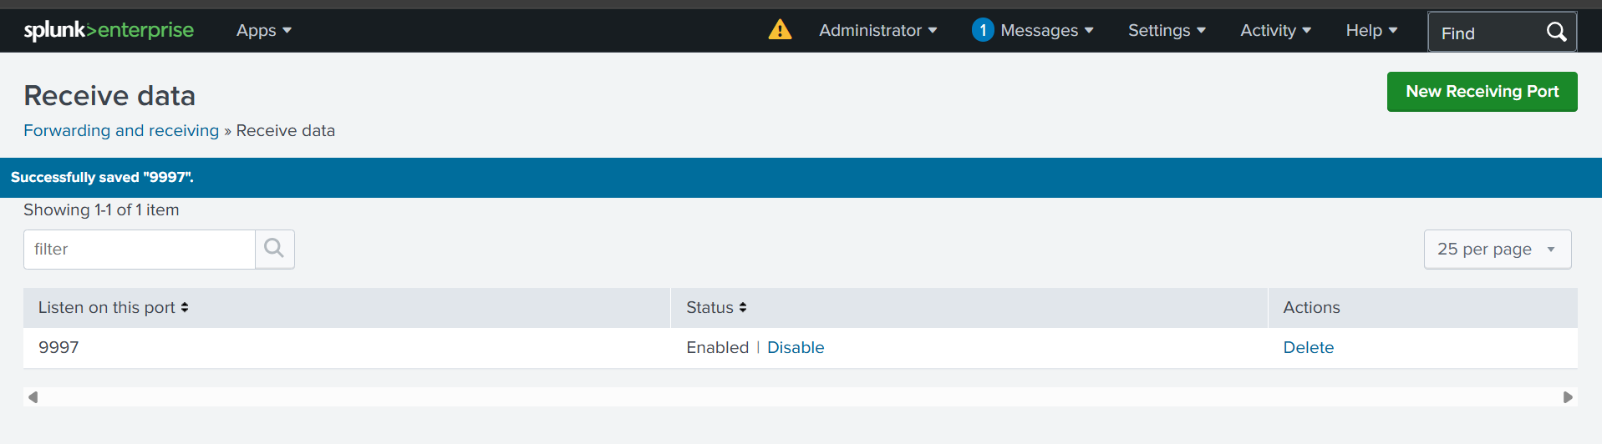Click the yellow warning triangle icon

click(x=780, y=30)
